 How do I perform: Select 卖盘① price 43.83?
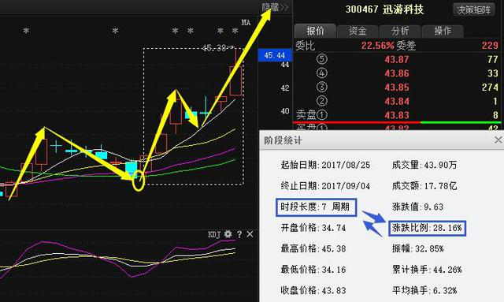[397, 115]
